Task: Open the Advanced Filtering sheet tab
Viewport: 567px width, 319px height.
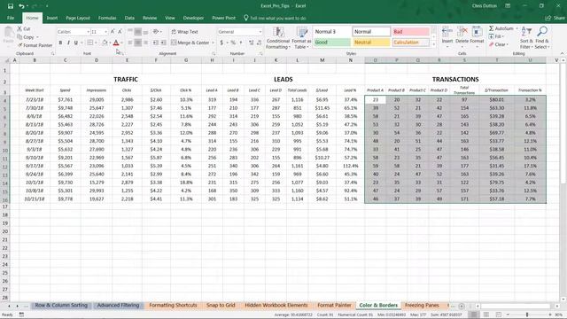Action: pyautogui.click(x=118, y=305)
